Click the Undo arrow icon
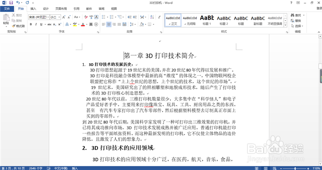 pos(18,3)
